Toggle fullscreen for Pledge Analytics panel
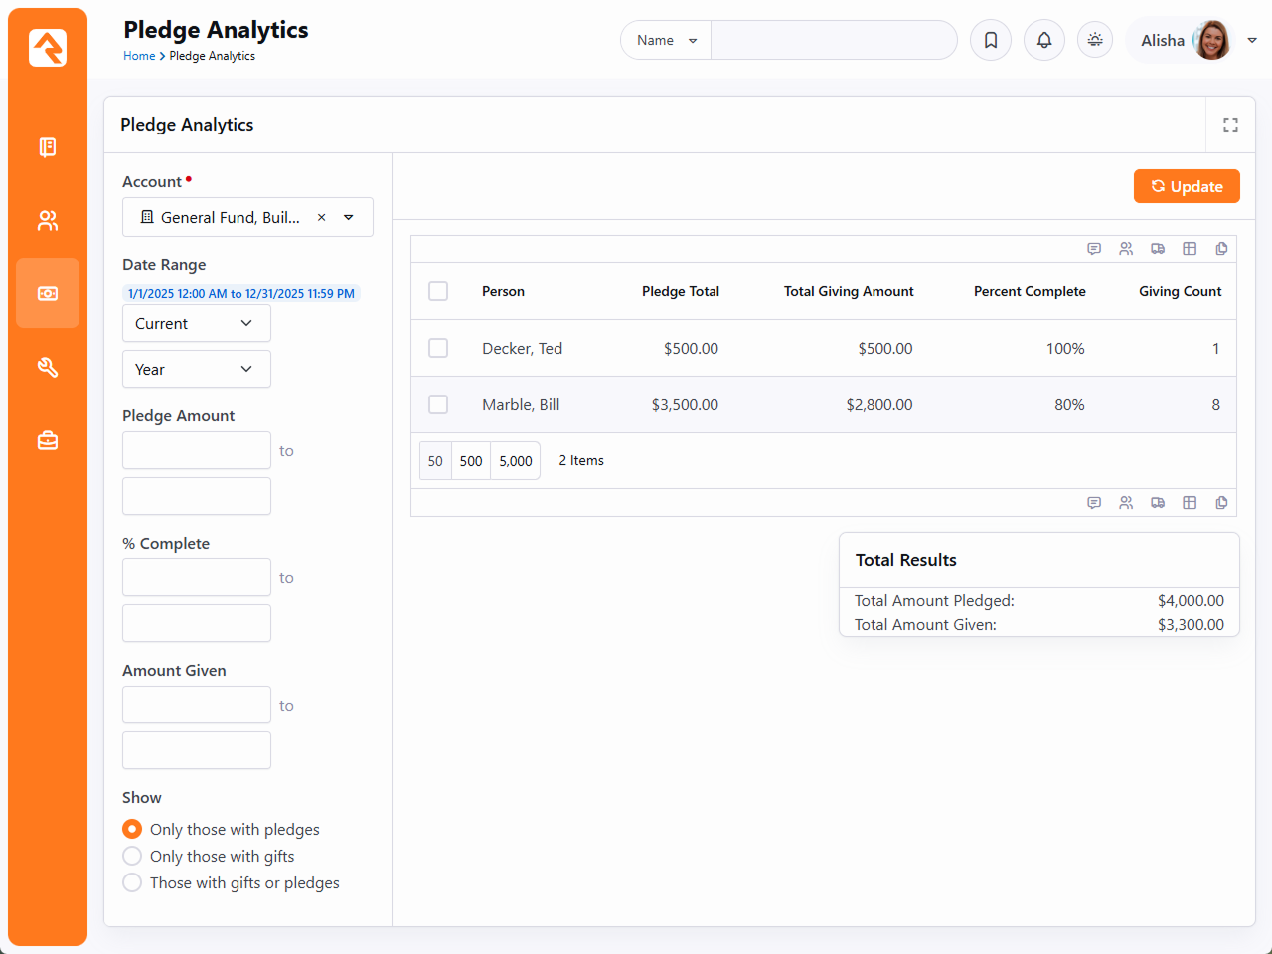This screenshot has height=954, width=1272. (x=1230, y=125)
